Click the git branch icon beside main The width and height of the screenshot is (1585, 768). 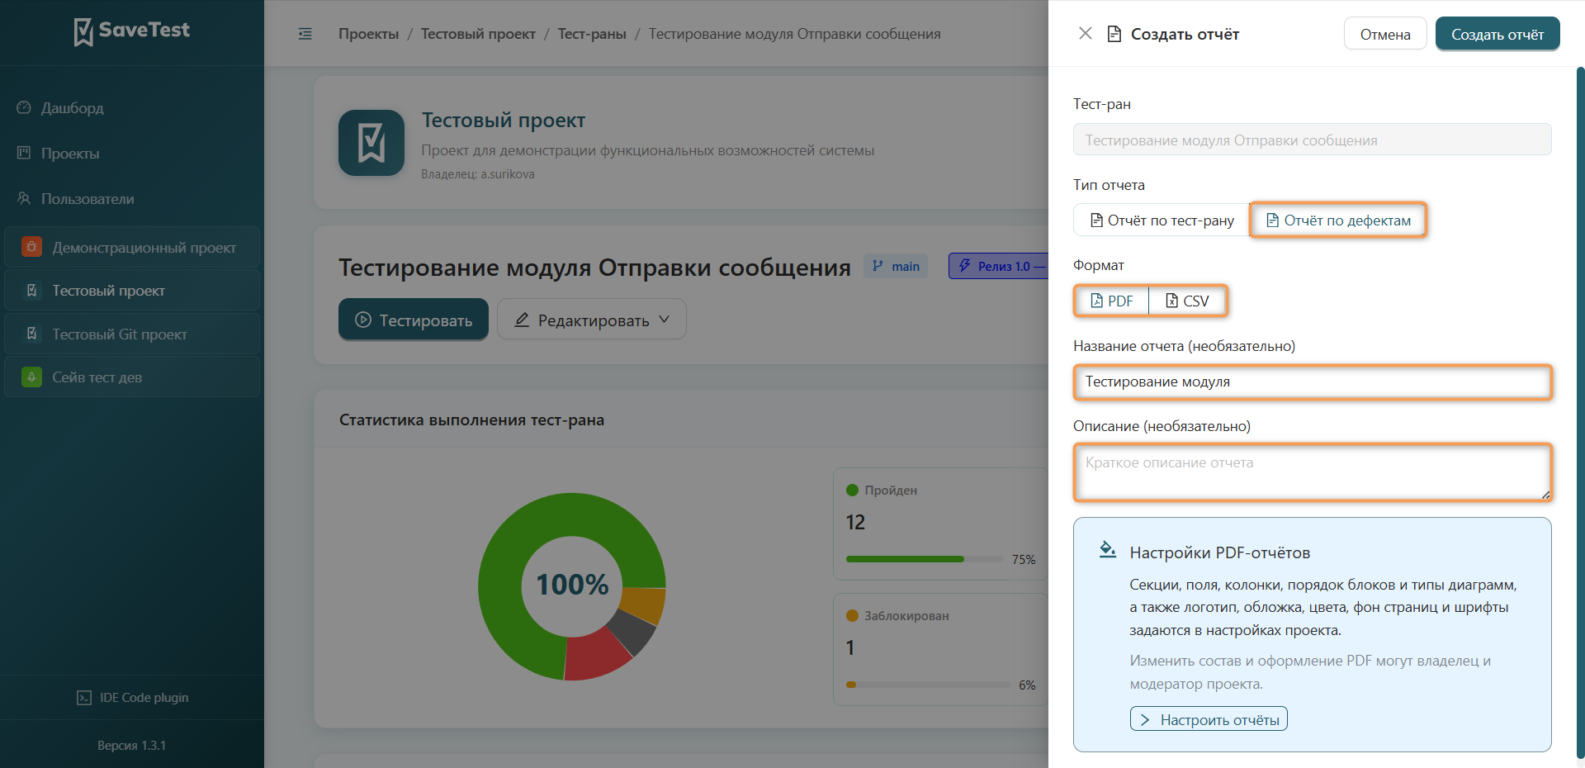coord(878,266)
